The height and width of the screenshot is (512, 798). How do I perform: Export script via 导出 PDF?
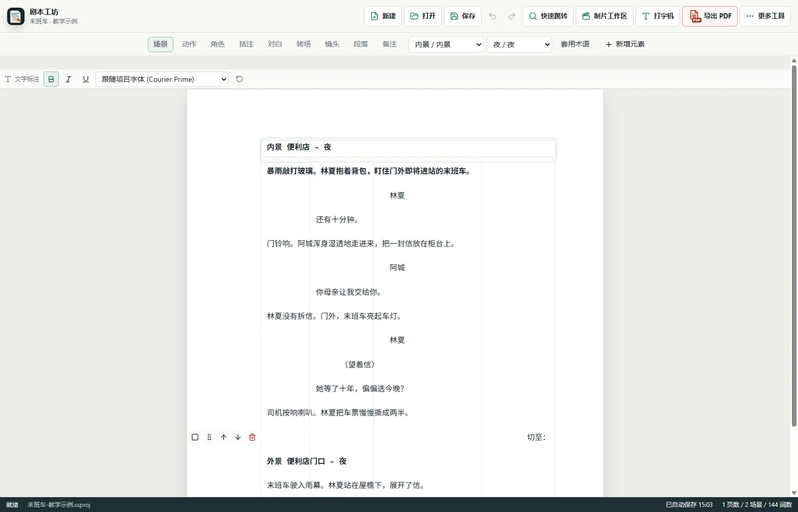coord(710,16)
